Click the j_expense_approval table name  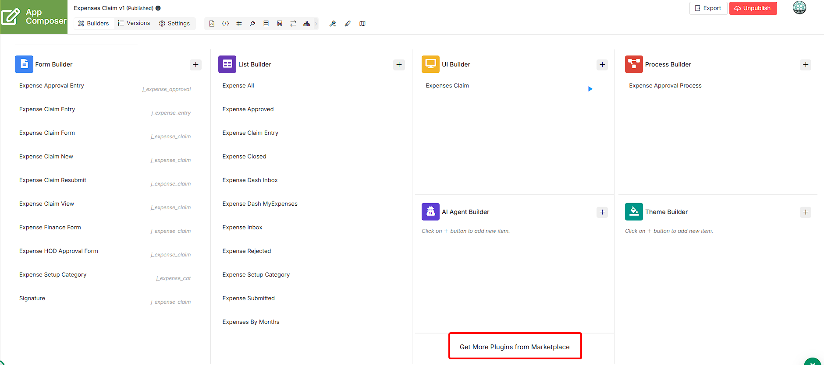[167, 89]
